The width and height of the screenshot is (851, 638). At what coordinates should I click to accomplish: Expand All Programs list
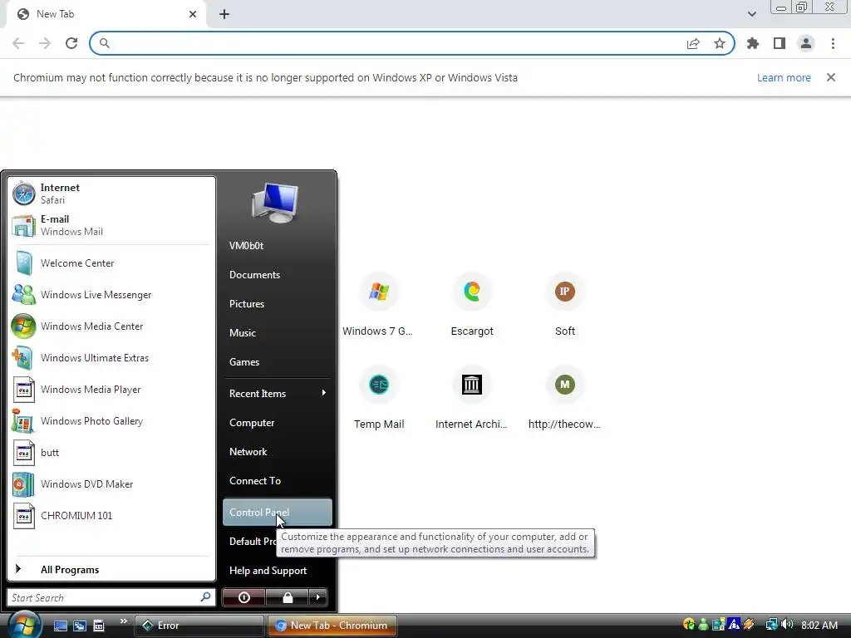(111, 570)
